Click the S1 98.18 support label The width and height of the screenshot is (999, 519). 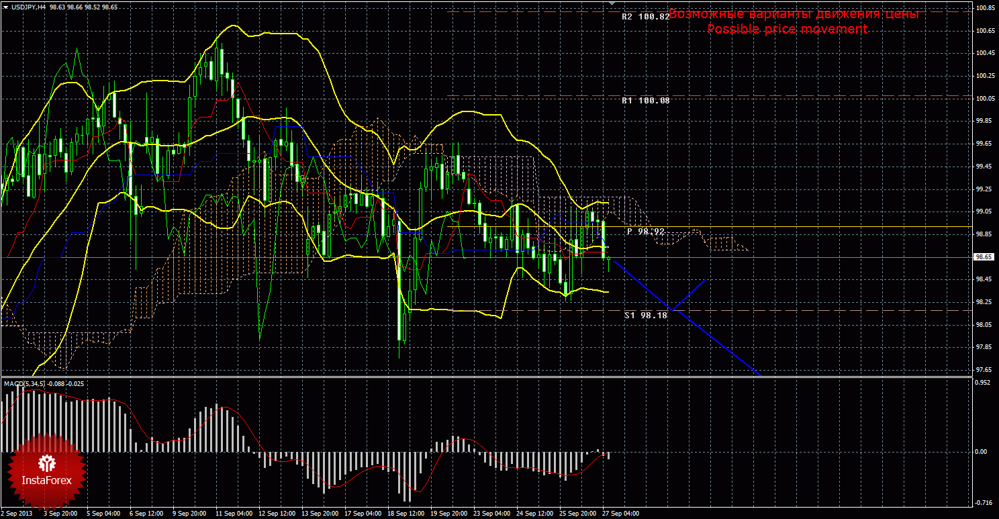click(645, 315)
